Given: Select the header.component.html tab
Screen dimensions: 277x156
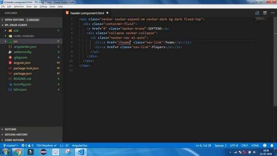Looking at the screenshot, I should (87, 13).
